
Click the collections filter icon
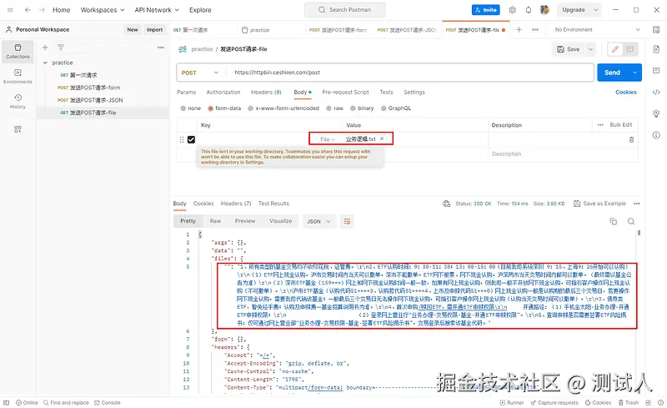click(61, 48)
